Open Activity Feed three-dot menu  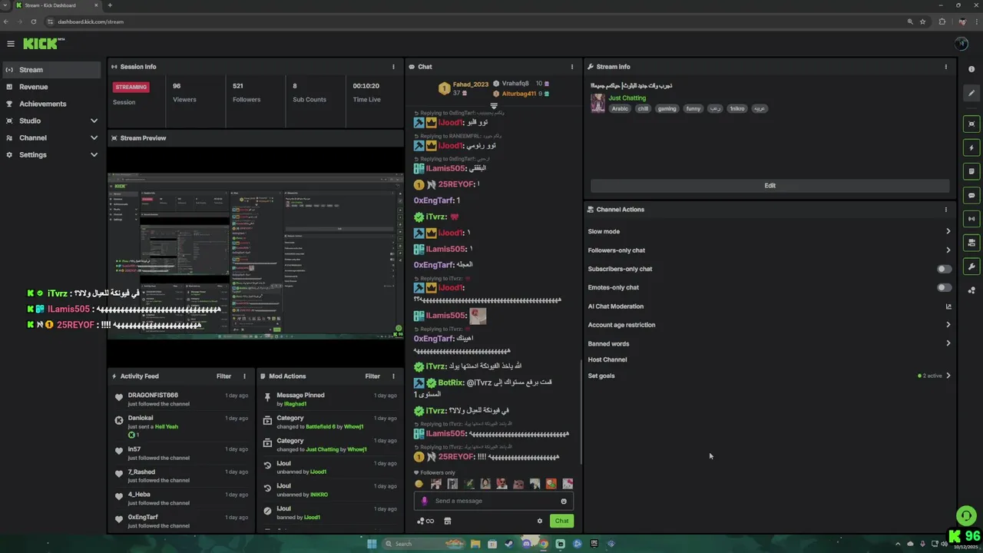point(245,376)
